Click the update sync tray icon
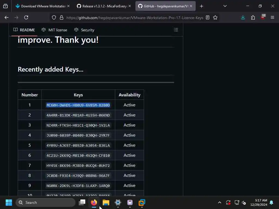Screen dimensions: 279x209 (228, 202)
